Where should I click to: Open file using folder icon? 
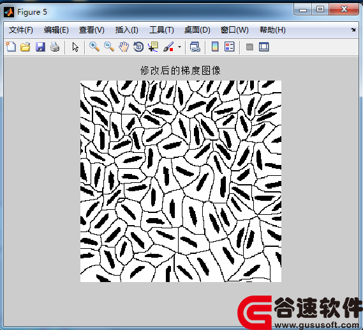point(26,47)
